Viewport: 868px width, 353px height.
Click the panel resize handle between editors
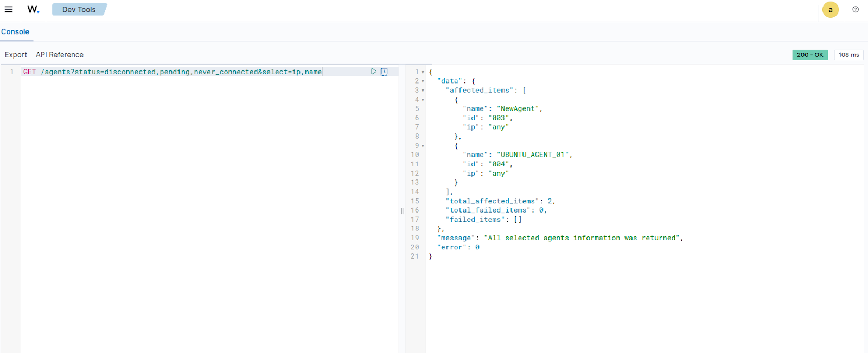click(x=402, y=211)
